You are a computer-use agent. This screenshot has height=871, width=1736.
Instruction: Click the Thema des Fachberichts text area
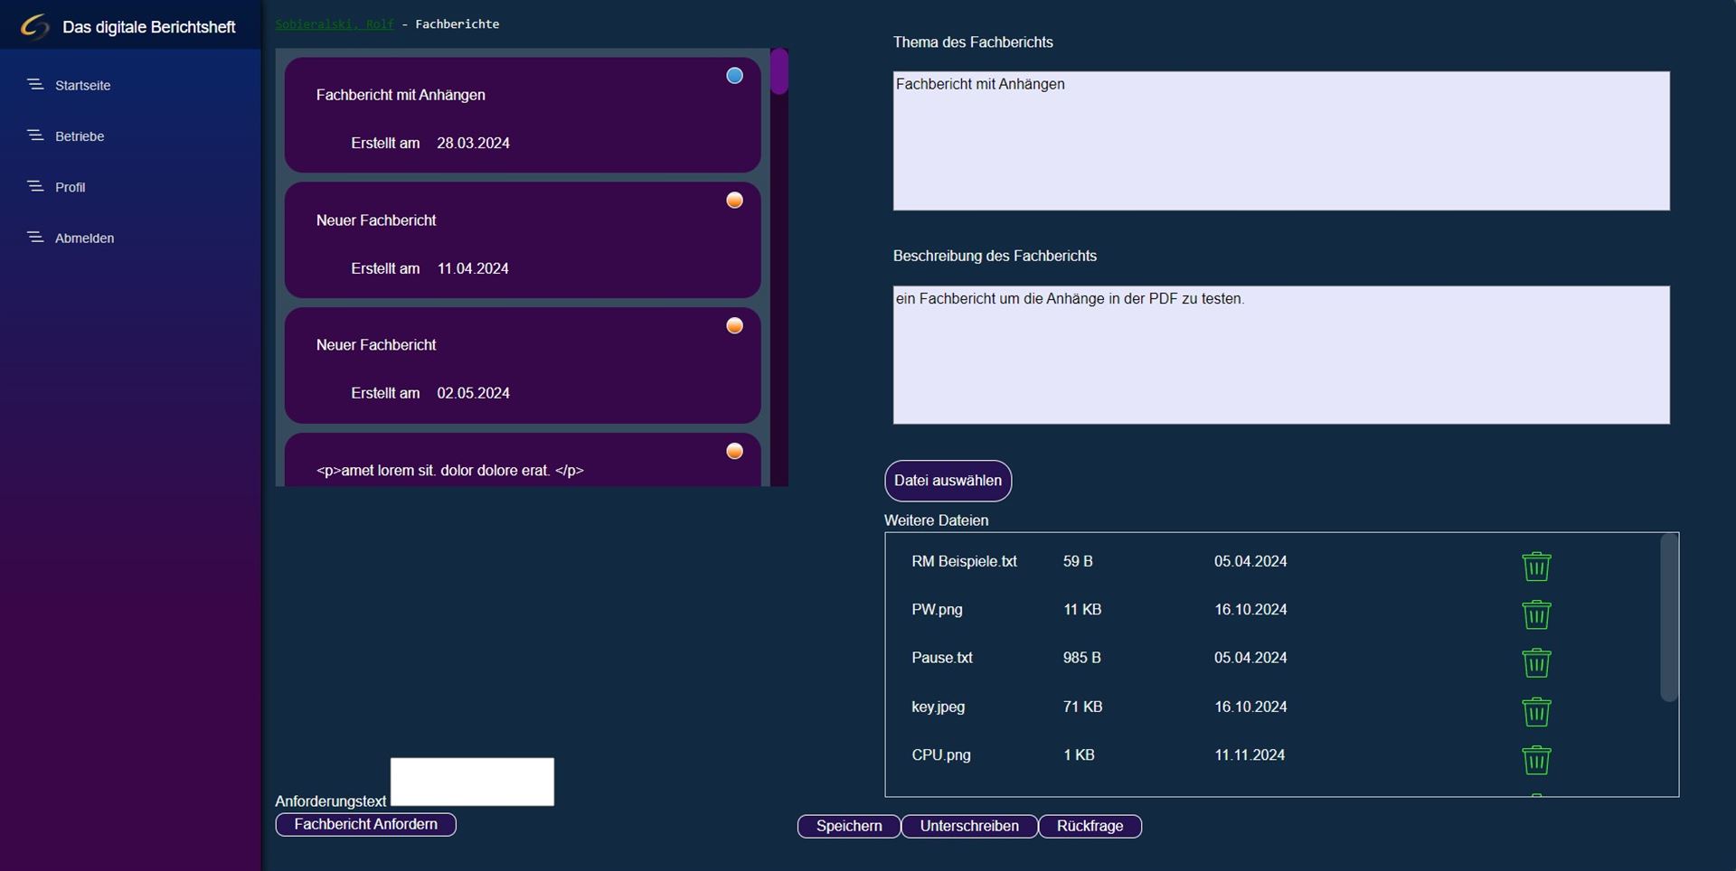1281,141
